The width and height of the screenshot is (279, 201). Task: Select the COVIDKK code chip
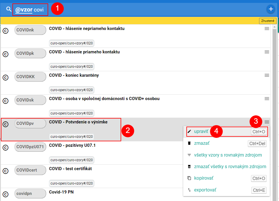click(30, 77)
